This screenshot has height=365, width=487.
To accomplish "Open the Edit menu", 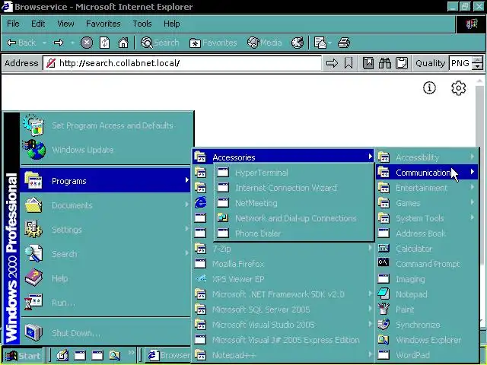I will 38,24.
